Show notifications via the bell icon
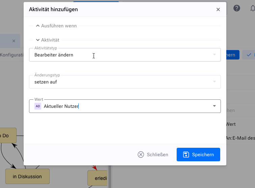This screenshot has width=255, height=188. pyautogui.click(x=252, y=8)
